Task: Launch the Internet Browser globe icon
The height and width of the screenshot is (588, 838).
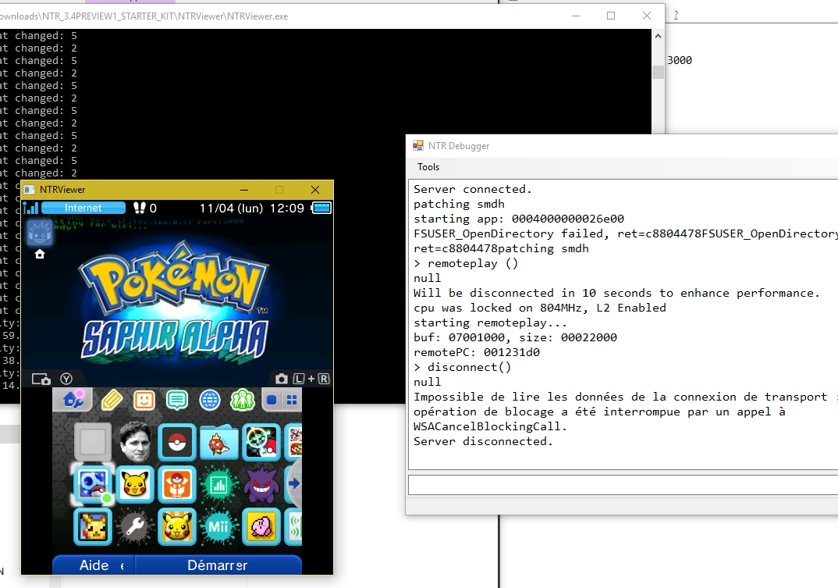Action: click(x=210, y=401)
